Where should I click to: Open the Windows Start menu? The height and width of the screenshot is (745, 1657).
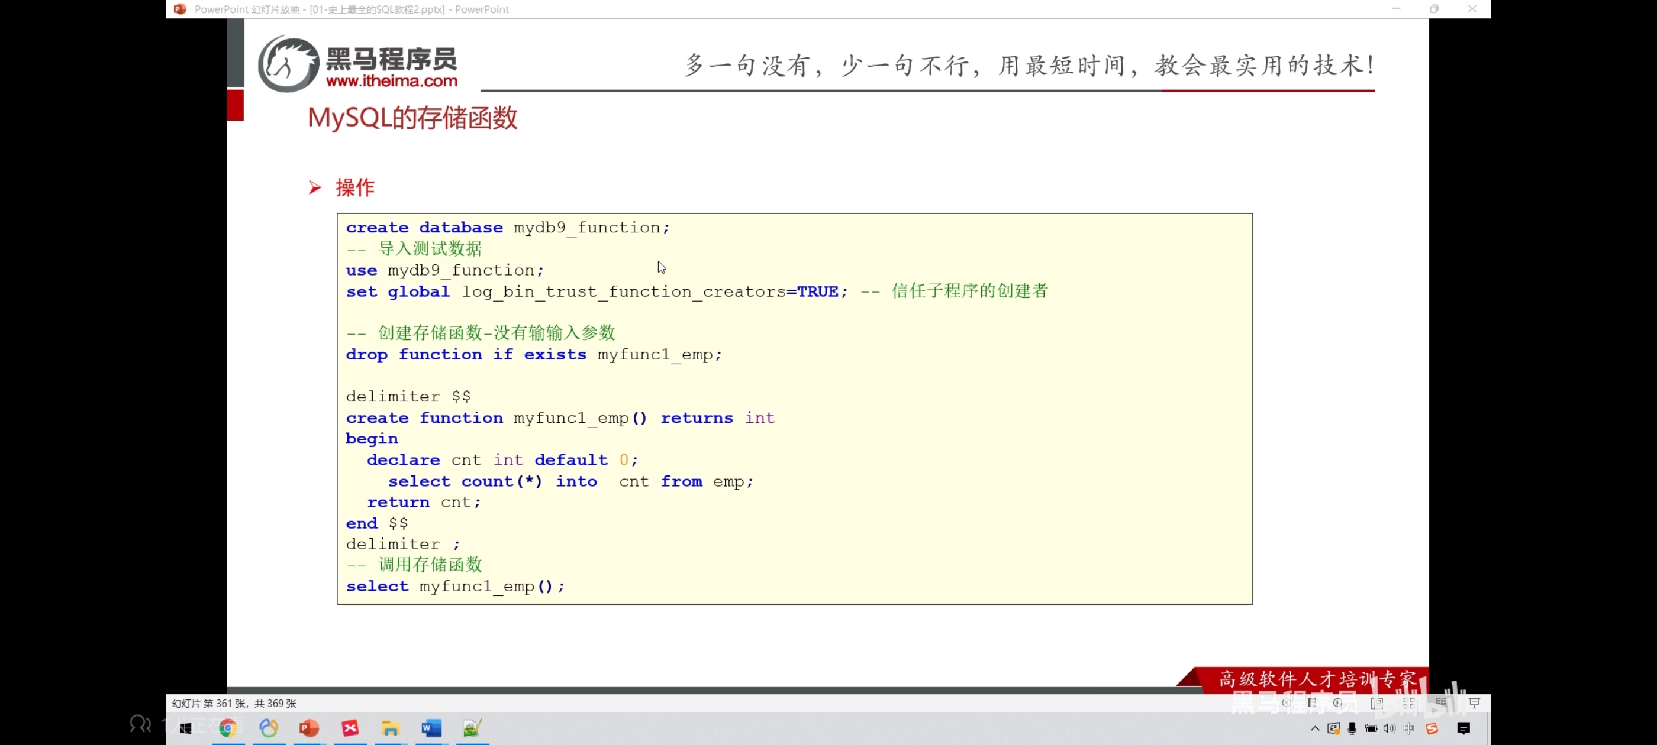click(x=186, y=728)
